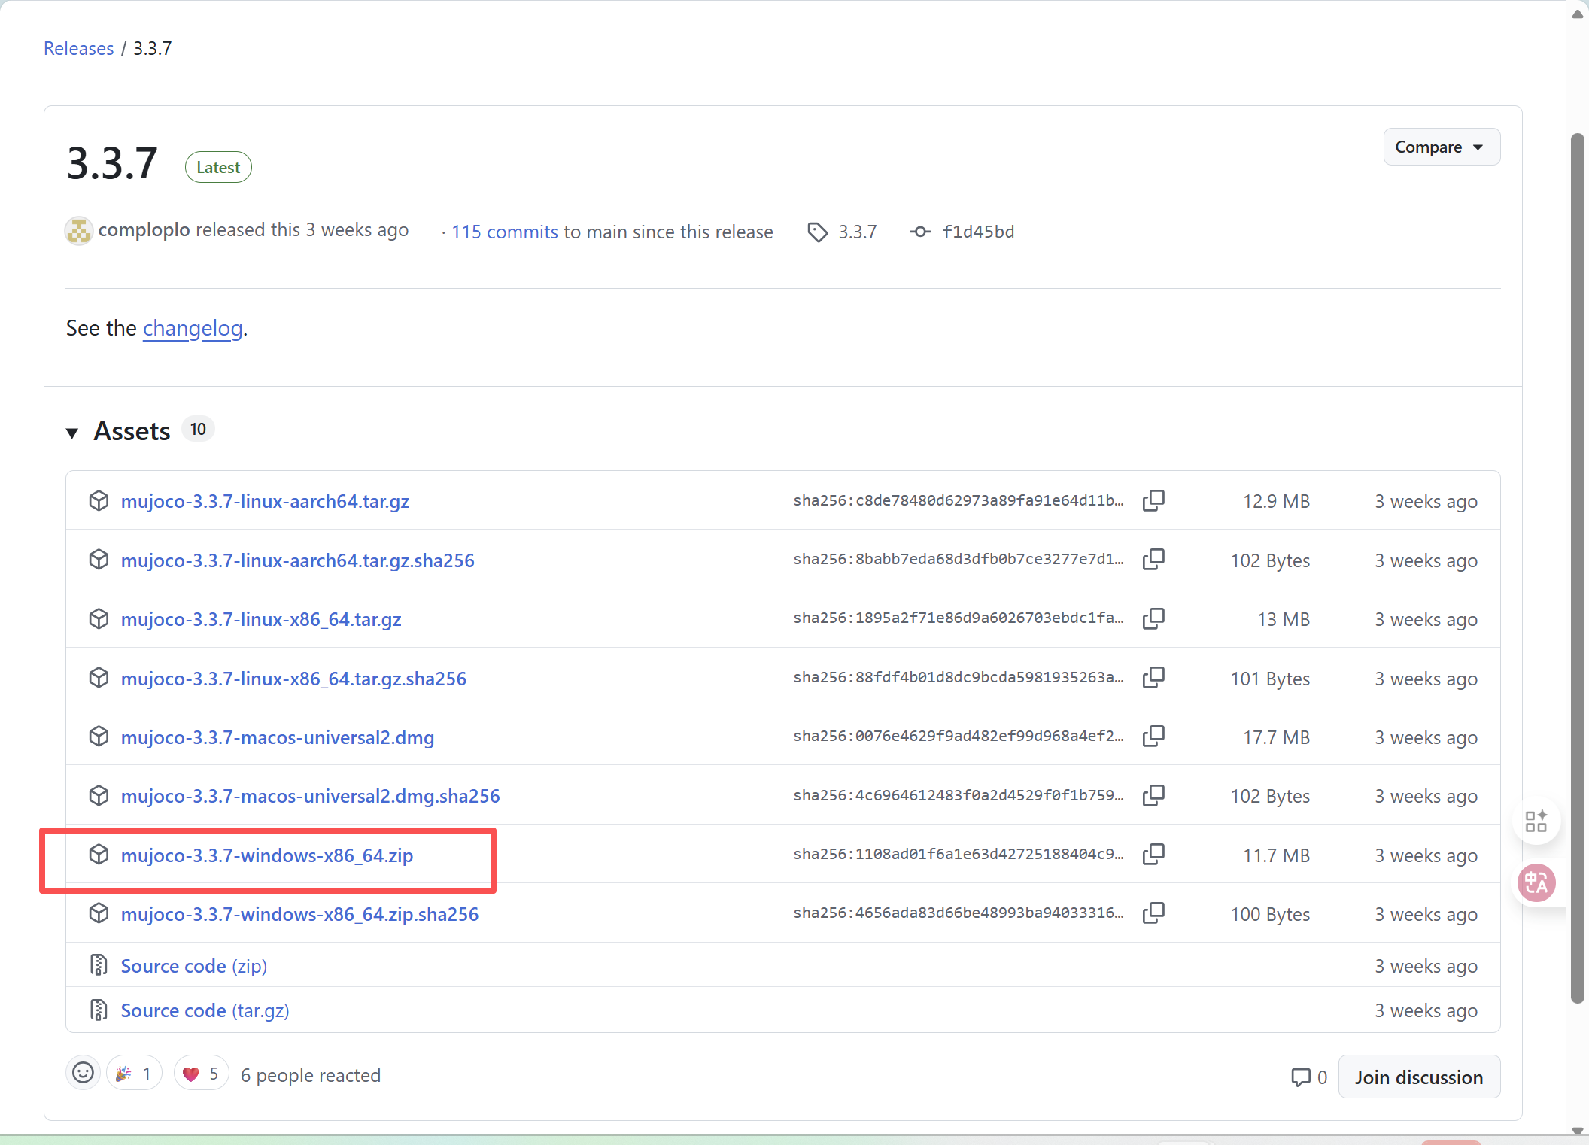Open the 115 commits link
This screenshot has width=1589, height=1145.
[504, 232]
